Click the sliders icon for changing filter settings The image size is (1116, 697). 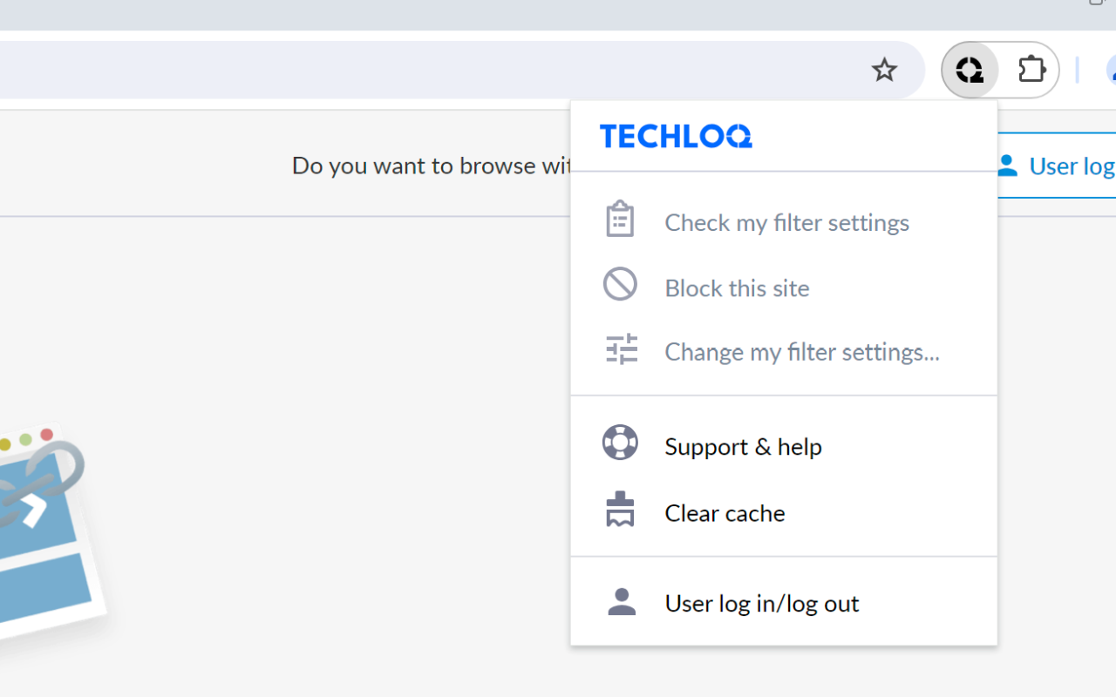pyautogui.click(x=620, y=348)
